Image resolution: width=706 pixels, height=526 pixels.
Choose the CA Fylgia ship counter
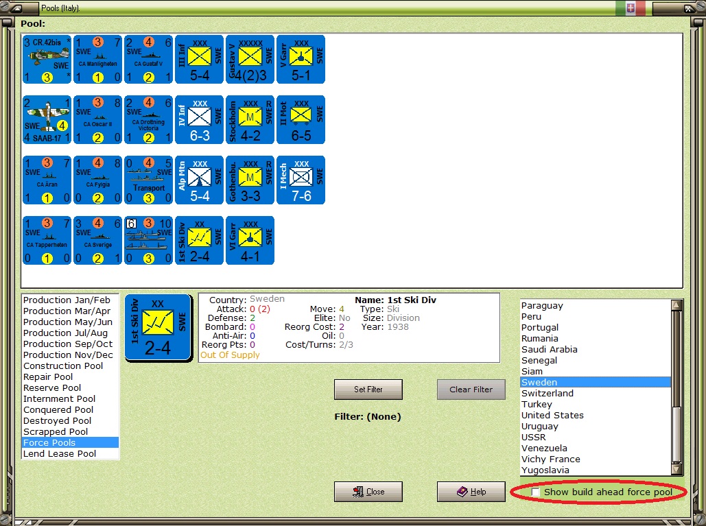coord(97,180)
